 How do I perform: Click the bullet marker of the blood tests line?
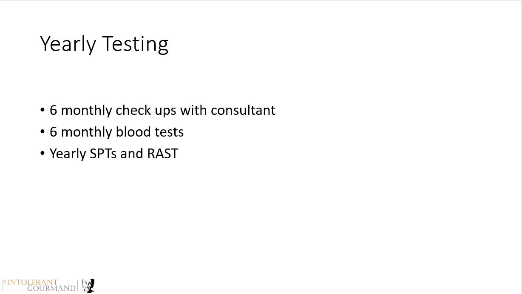(42, 132)
